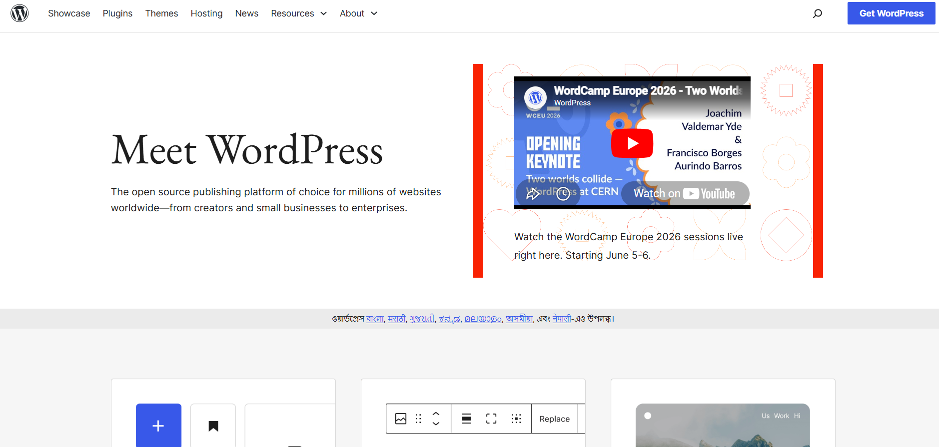This screenshot has height=447, width=939.
Task: Click the move up chevron in toolbar
Action: point(436,414)
